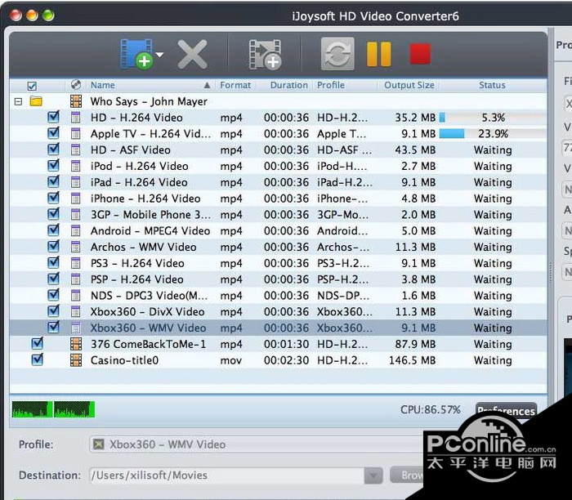Click the 23.9% progress bar

[493, 134]
